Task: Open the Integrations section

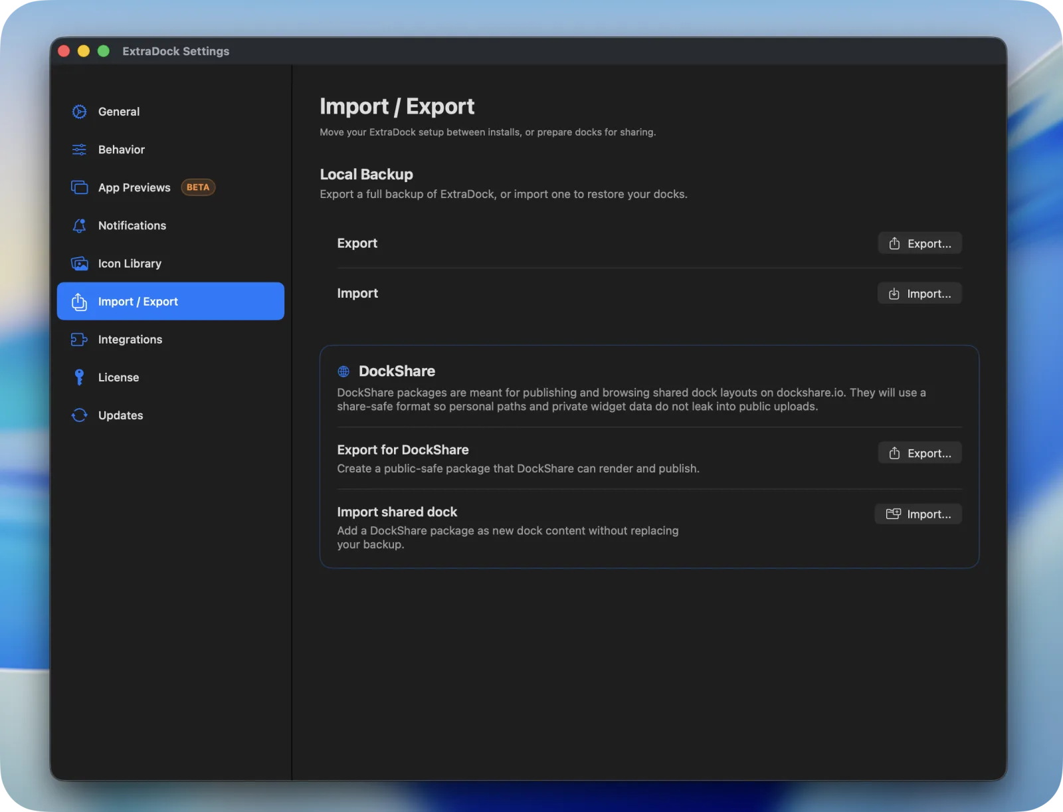Action: pos(170,340)
